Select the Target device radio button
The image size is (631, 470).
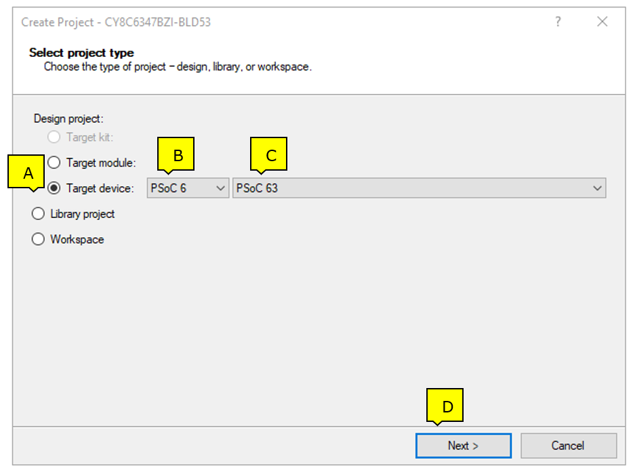point(54,188)
